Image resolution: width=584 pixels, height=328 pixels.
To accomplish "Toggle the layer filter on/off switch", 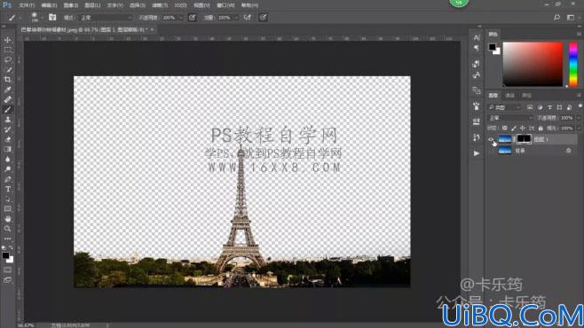I will click(580, 106).
